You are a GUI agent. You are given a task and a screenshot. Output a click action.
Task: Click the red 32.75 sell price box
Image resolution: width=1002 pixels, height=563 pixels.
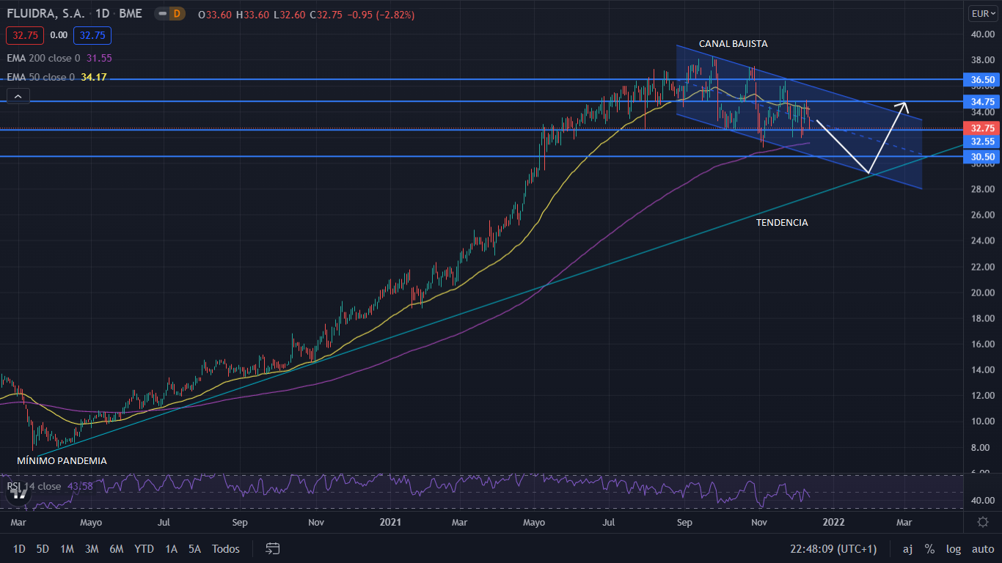pos(25,35)
